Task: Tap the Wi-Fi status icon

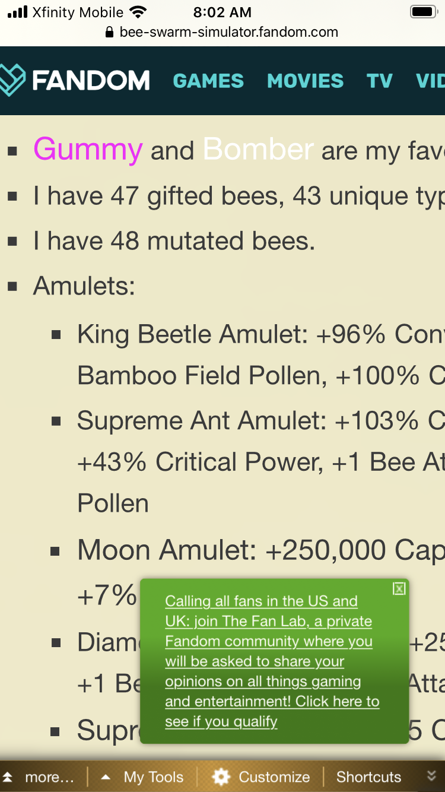Action: 138,12
